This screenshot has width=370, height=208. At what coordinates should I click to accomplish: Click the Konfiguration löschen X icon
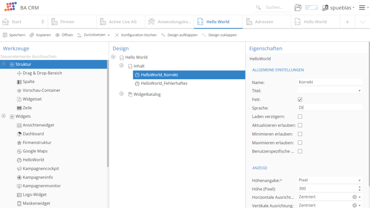(117, 35)
